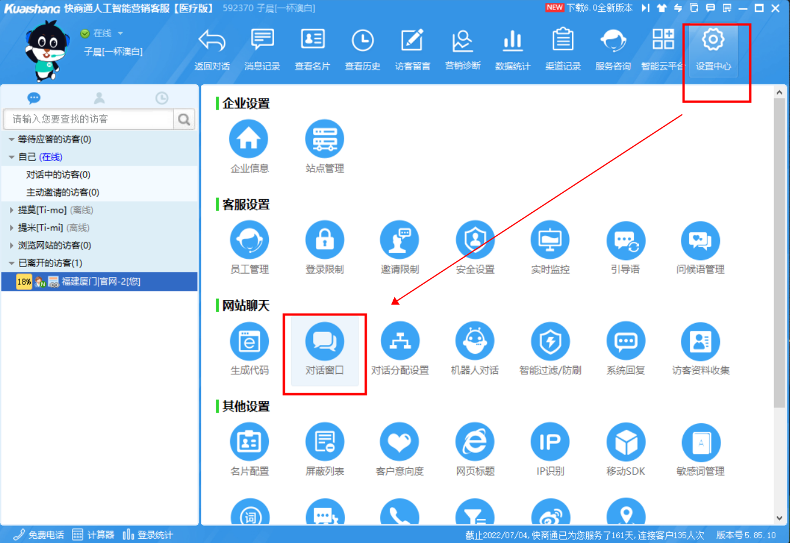Collapse the 自己 (在线) group
The height and width of the screenshot is (543, 790).
11,157
